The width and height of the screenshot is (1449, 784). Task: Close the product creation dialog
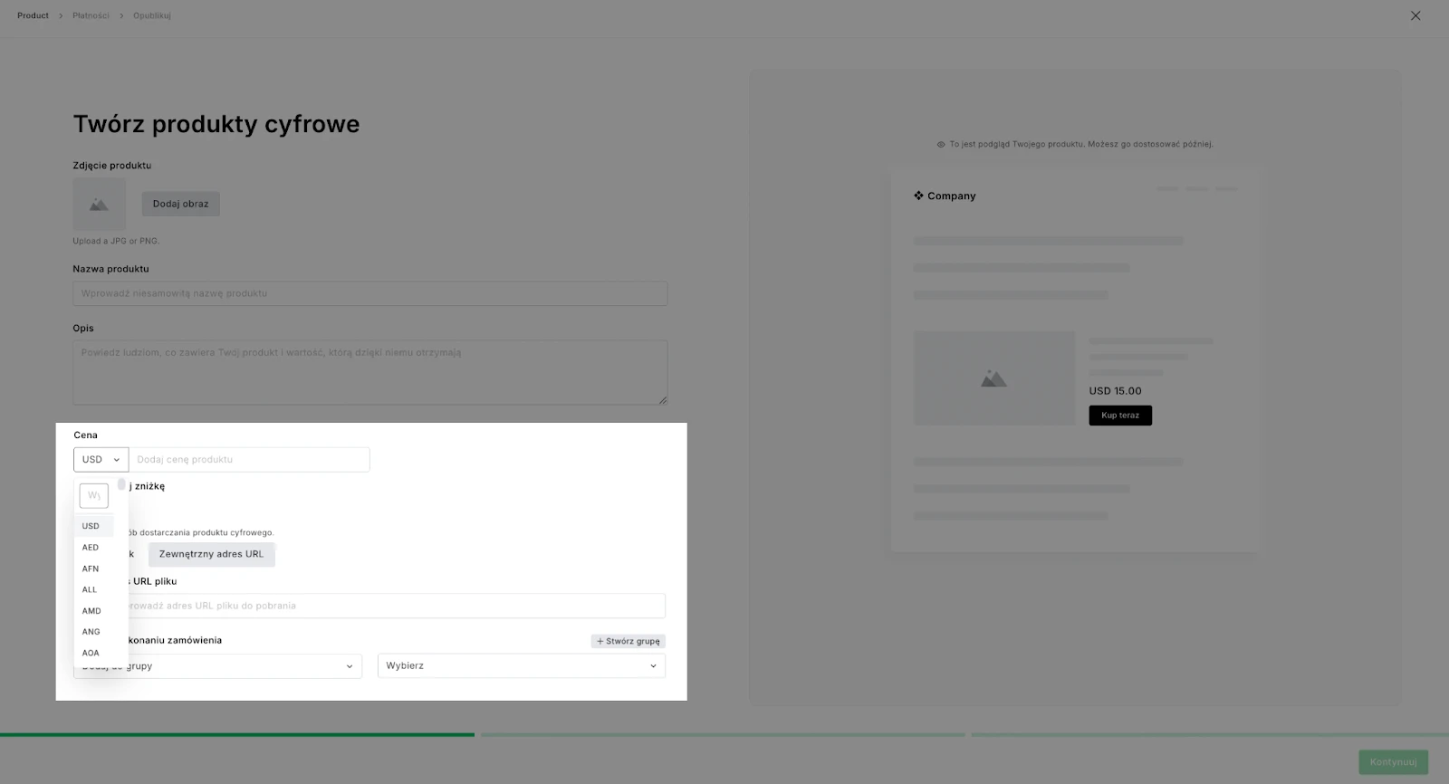point(1415,15)
